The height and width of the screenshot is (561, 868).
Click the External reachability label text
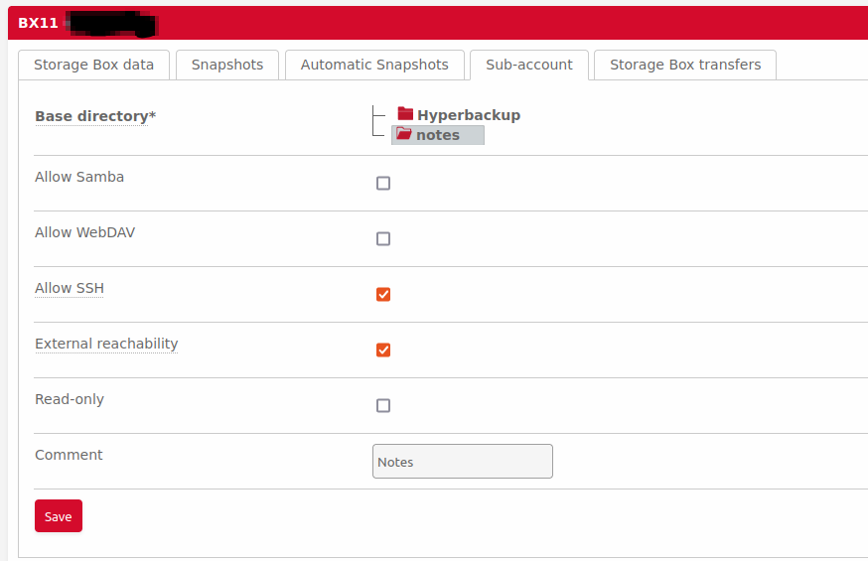point(106,345)
